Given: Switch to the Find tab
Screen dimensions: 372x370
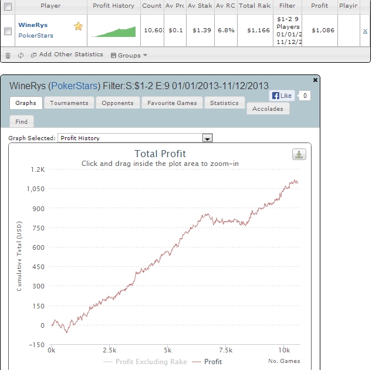Looking at the screenshot, I should tap(22, 121).
